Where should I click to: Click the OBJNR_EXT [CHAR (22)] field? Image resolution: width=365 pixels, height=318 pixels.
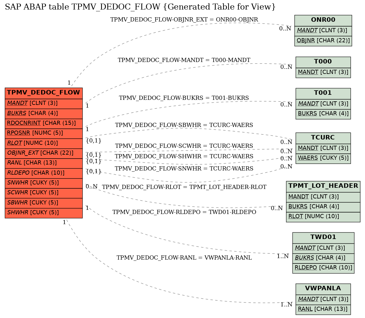[44, 153]
